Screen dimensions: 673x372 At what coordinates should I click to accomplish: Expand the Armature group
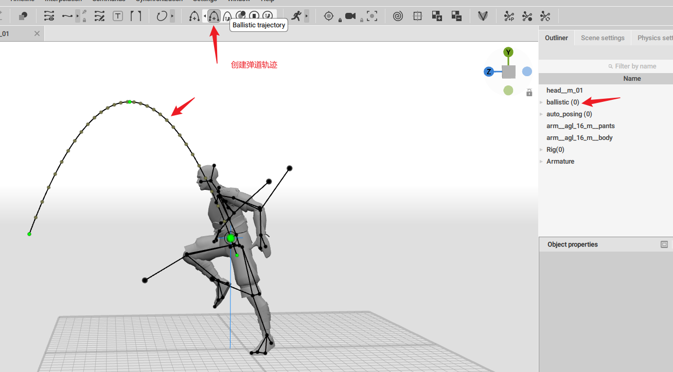click(541, 162)
